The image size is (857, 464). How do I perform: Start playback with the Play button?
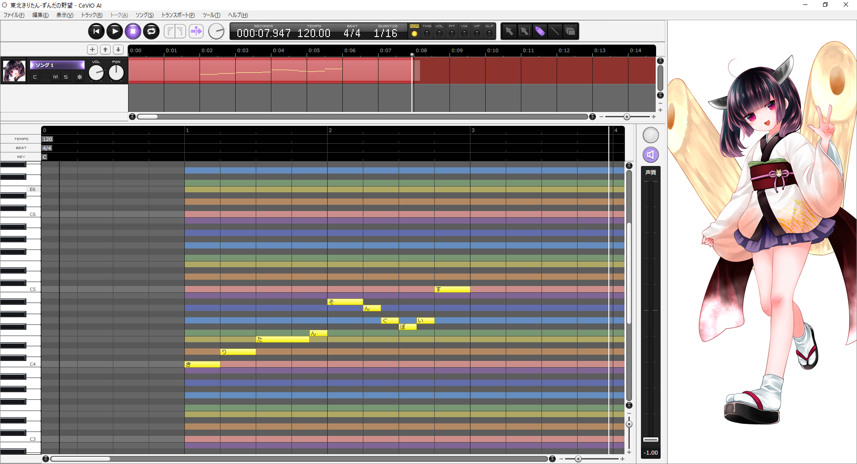tap(115, 31)
